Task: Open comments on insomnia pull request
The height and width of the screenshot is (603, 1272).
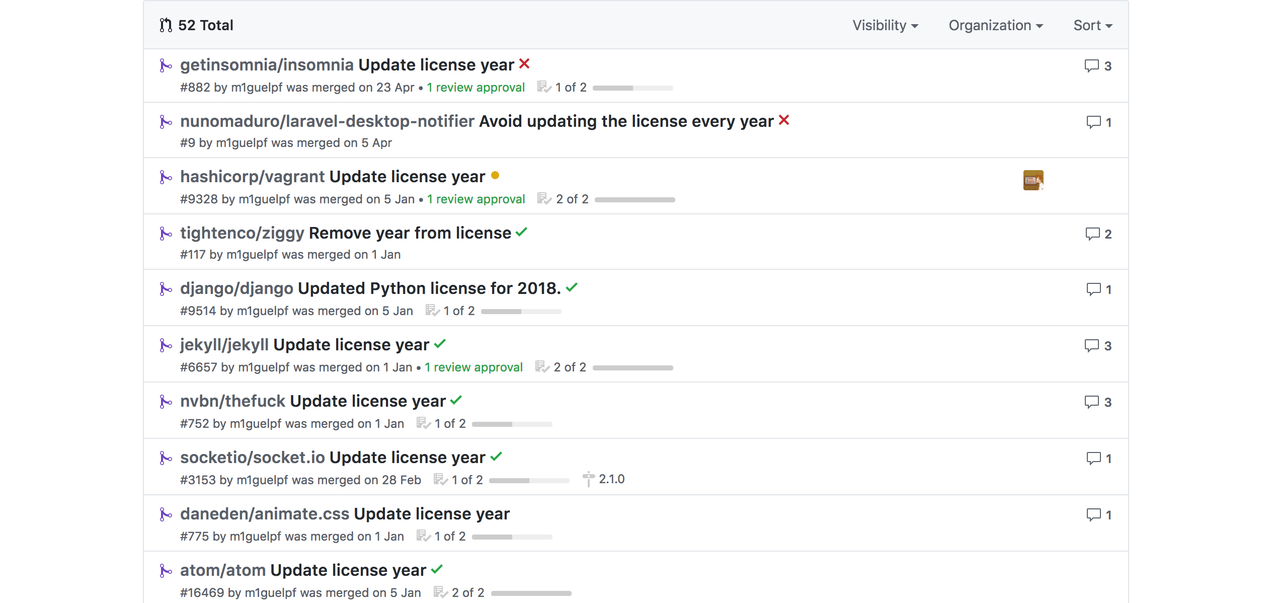Action: tap(1098, 66)
